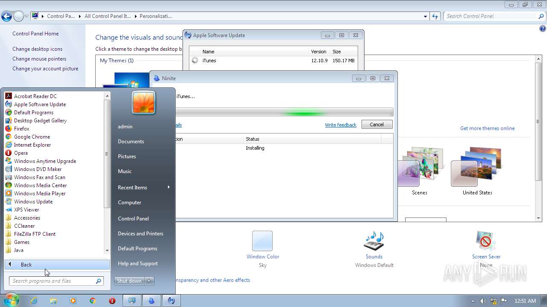Click the Windows Start orb
The height and width of the screenshot is (307, 547).
tap(11, 300)
